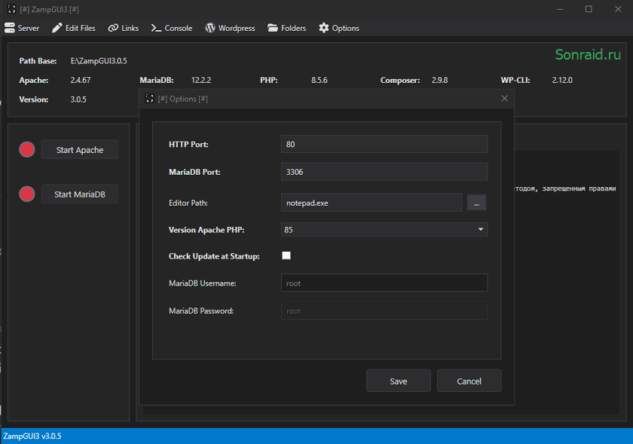Click the Apache version 2.4.67

click(81, 80)
